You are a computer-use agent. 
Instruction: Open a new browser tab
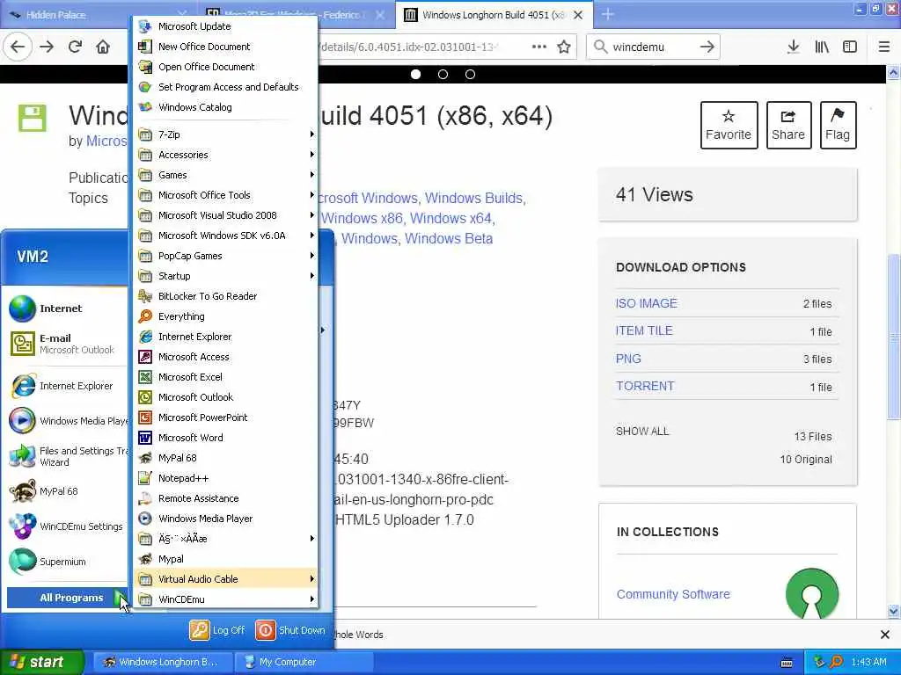[608, 15]
